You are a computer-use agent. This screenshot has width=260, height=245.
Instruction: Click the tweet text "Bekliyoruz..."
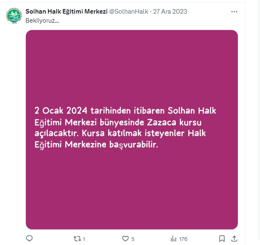pos(42,21)
